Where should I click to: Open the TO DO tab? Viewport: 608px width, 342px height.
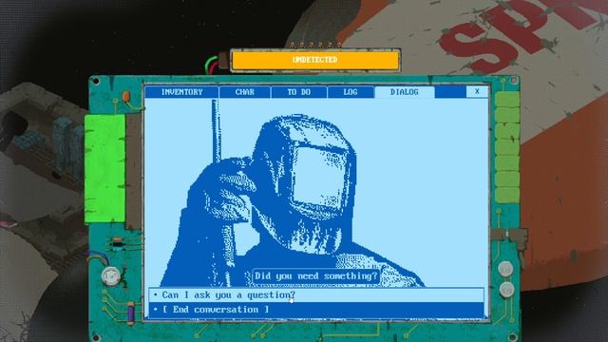coord(298,92)
